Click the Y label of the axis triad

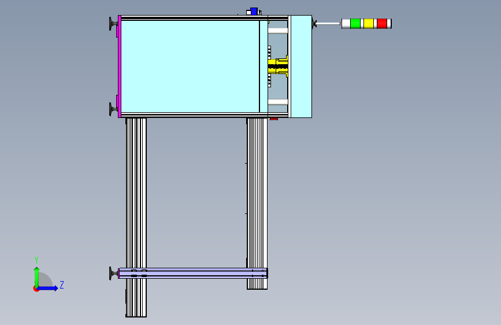(x=36, y=260)
